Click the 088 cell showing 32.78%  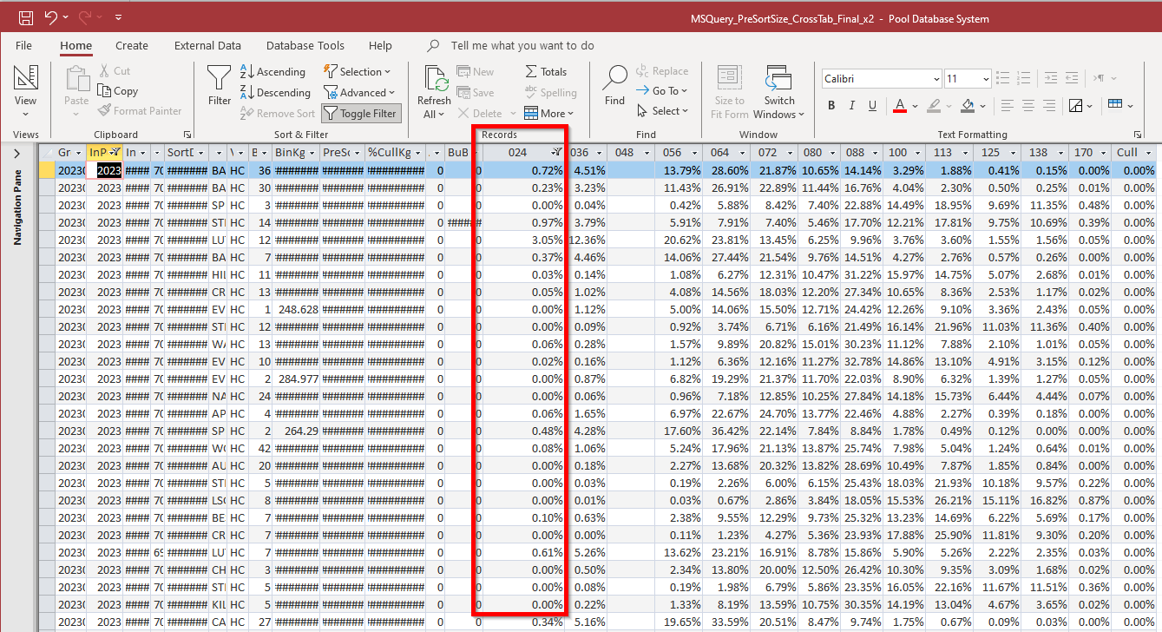[x=861, y=361]
